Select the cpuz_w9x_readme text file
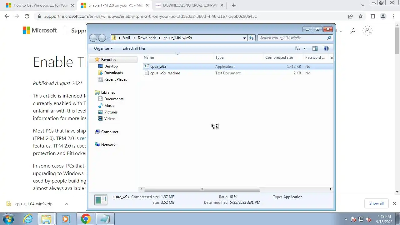Viewport: 400px width, 225px height. tap(165, 73)
